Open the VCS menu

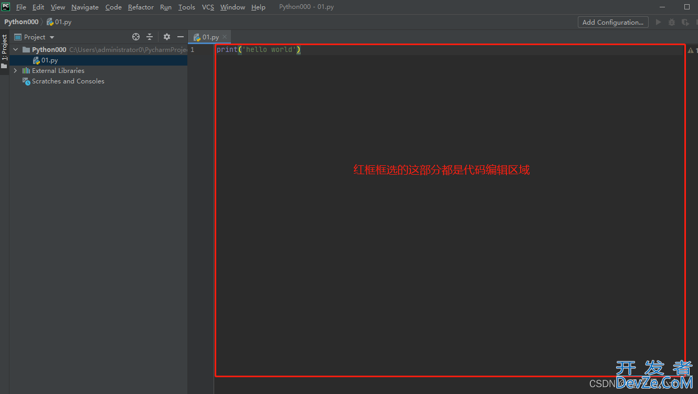(x=208, y=7)
